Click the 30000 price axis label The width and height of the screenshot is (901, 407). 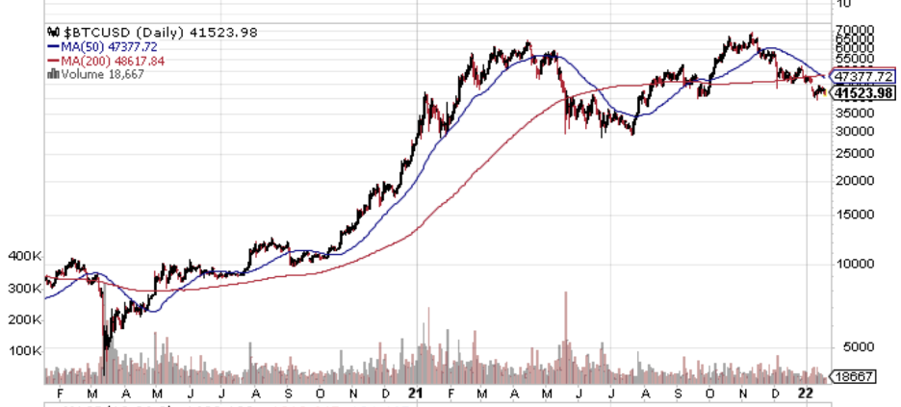pyautogui.click(x=856, y=131)
